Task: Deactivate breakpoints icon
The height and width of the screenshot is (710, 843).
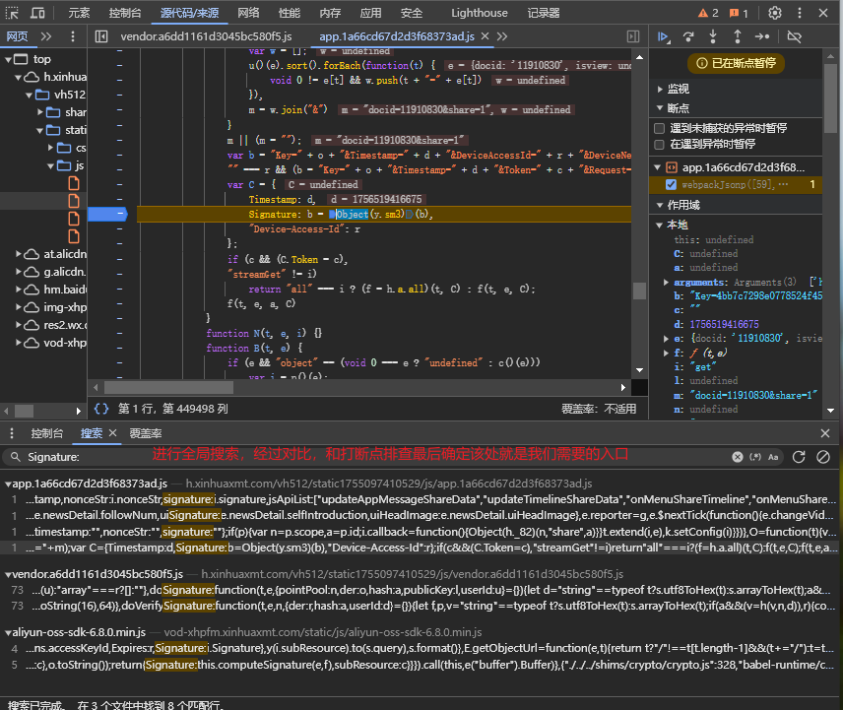Action: (794, 36)
